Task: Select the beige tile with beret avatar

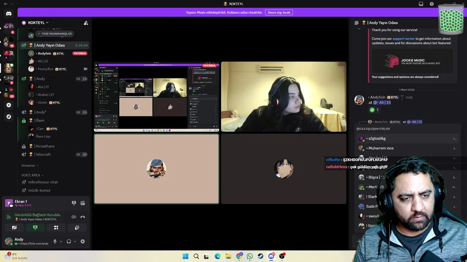Action: coord(157,169)
